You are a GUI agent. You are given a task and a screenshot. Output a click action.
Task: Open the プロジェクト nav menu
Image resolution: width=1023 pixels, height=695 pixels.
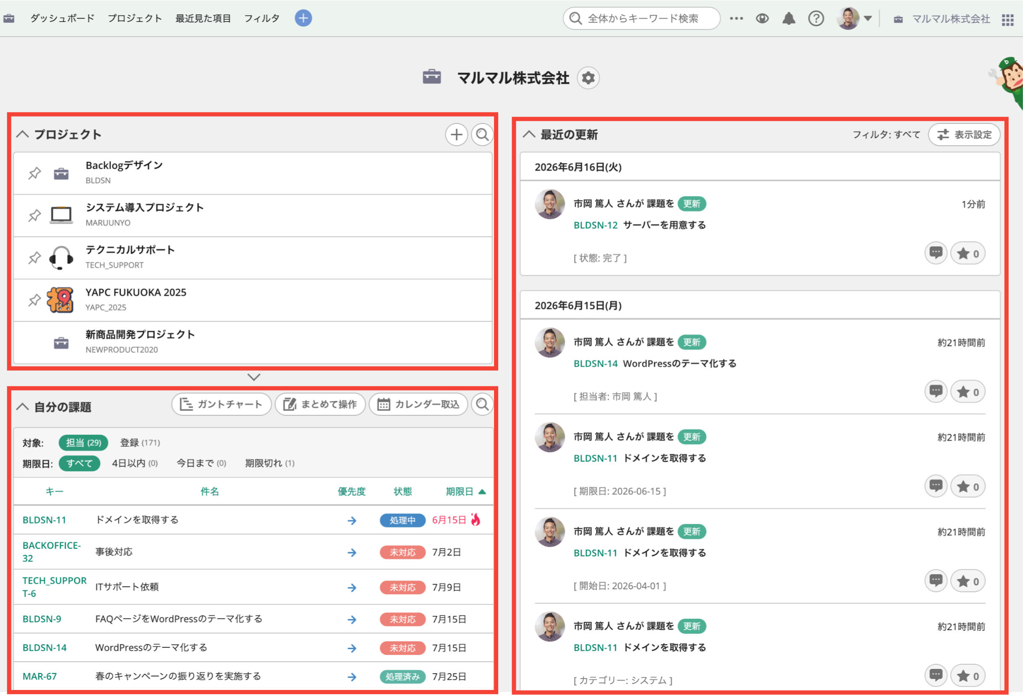[x=135, y=18]
